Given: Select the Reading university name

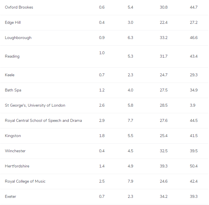Looking at the screenshot, I should pos(12,56).
